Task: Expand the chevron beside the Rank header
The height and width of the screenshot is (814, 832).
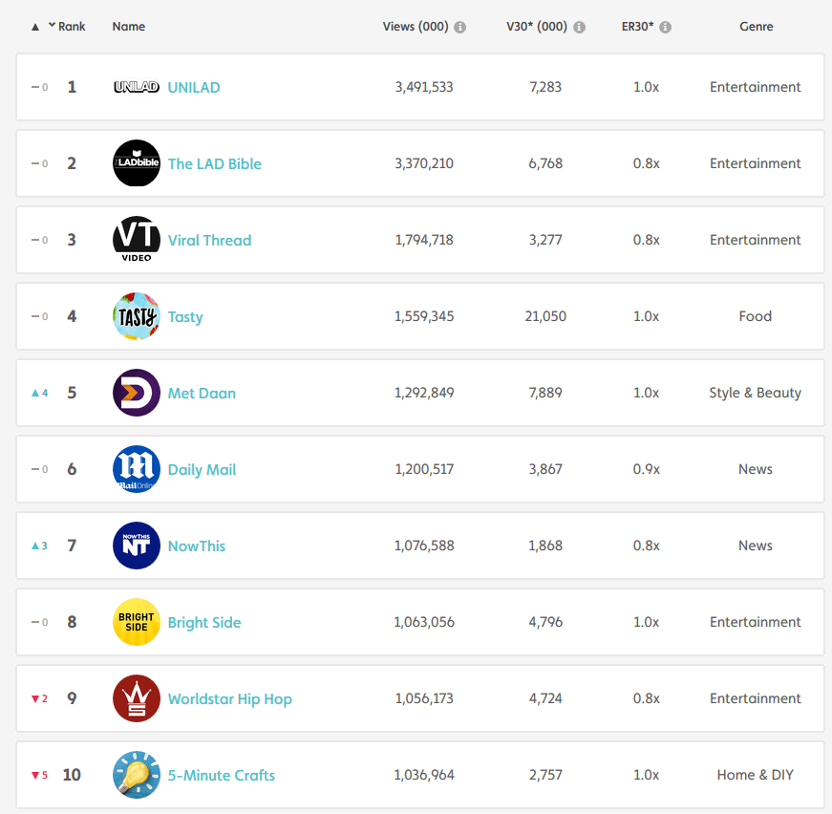Action: coord(51,26)
